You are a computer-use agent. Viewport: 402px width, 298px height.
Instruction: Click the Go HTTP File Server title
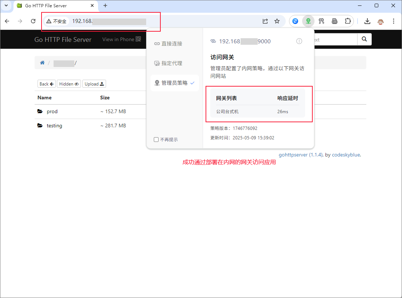tap(63, 39)
